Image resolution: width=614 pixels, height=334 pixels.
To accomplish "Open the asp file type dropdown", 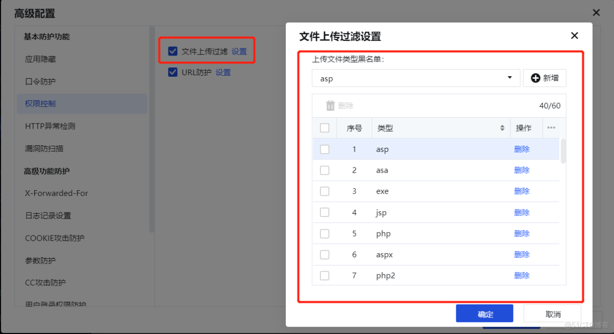I will [509, 78].
